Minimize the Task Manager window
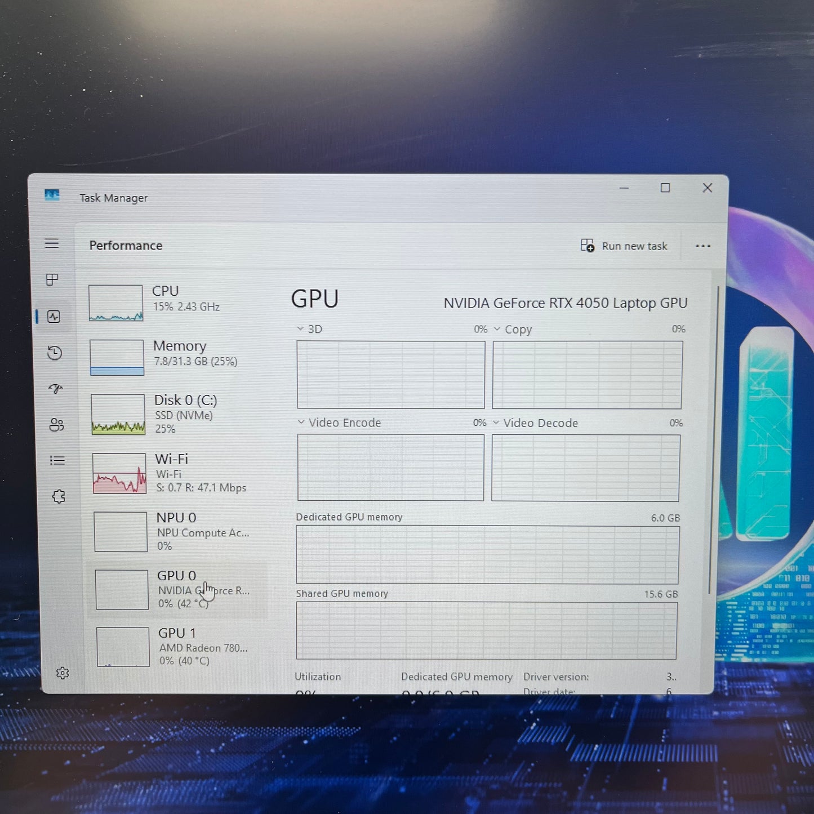This screenshot has height=814, width=814. tap(624, 188)
